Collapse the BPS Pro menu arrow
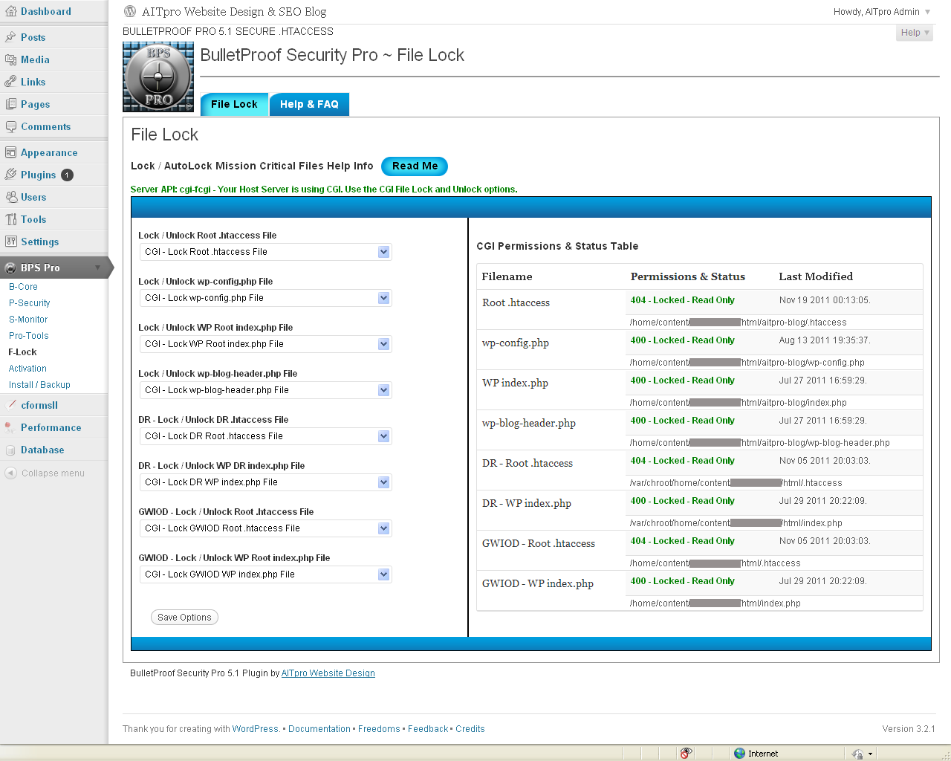 pos(97,268)
